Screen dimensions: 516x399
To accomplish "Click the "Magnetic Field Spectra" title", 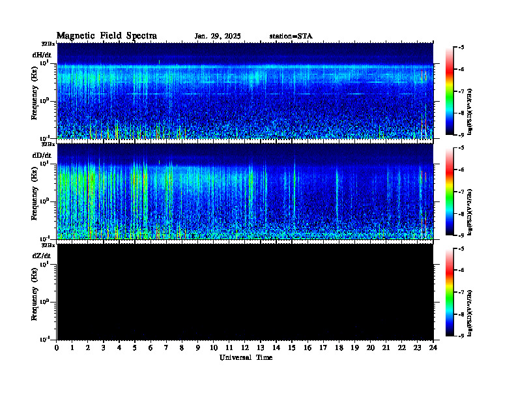I will pyautogui.click(x=107, y=36).
